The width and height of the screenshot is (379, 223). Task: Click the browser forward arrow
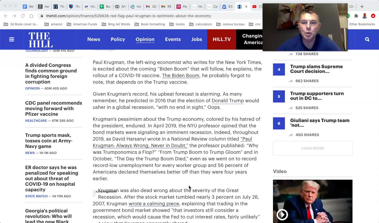tap(14, 16)
